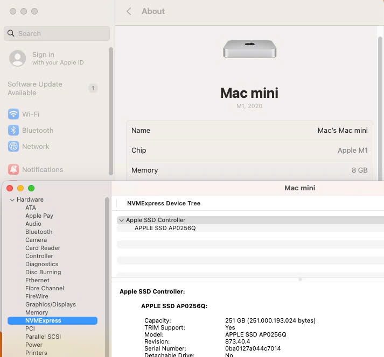The image size is (384, 357).
Task: Click the Notifications bell icon
Action: tap(13, 169)
